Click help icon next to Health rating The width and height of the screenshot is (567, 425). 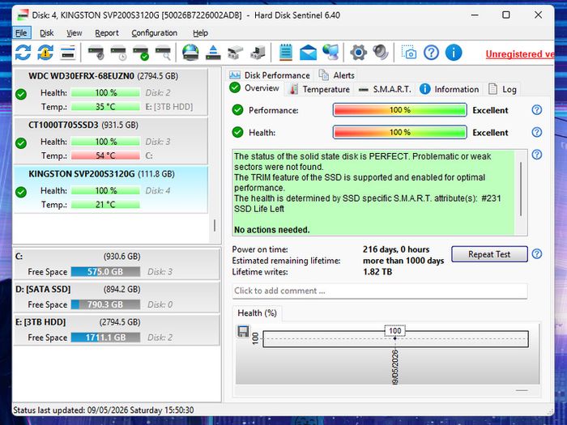(x=536, y=132)
